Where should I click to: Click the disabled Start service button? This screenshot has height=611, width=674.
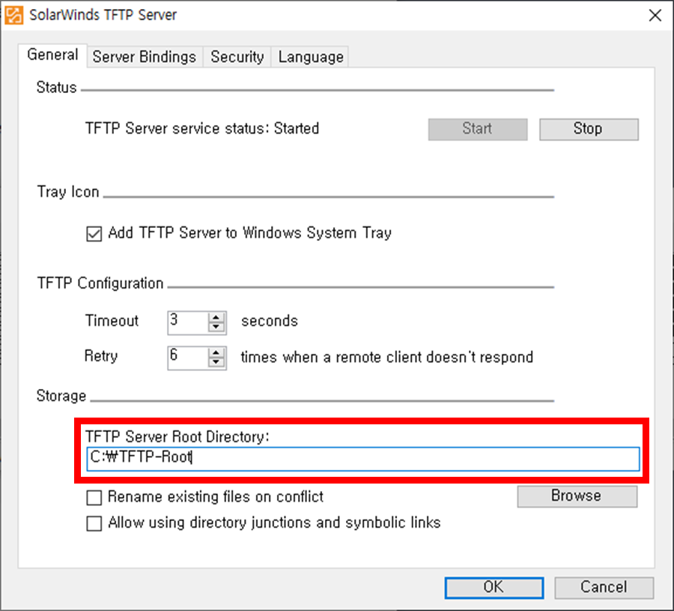478,129
